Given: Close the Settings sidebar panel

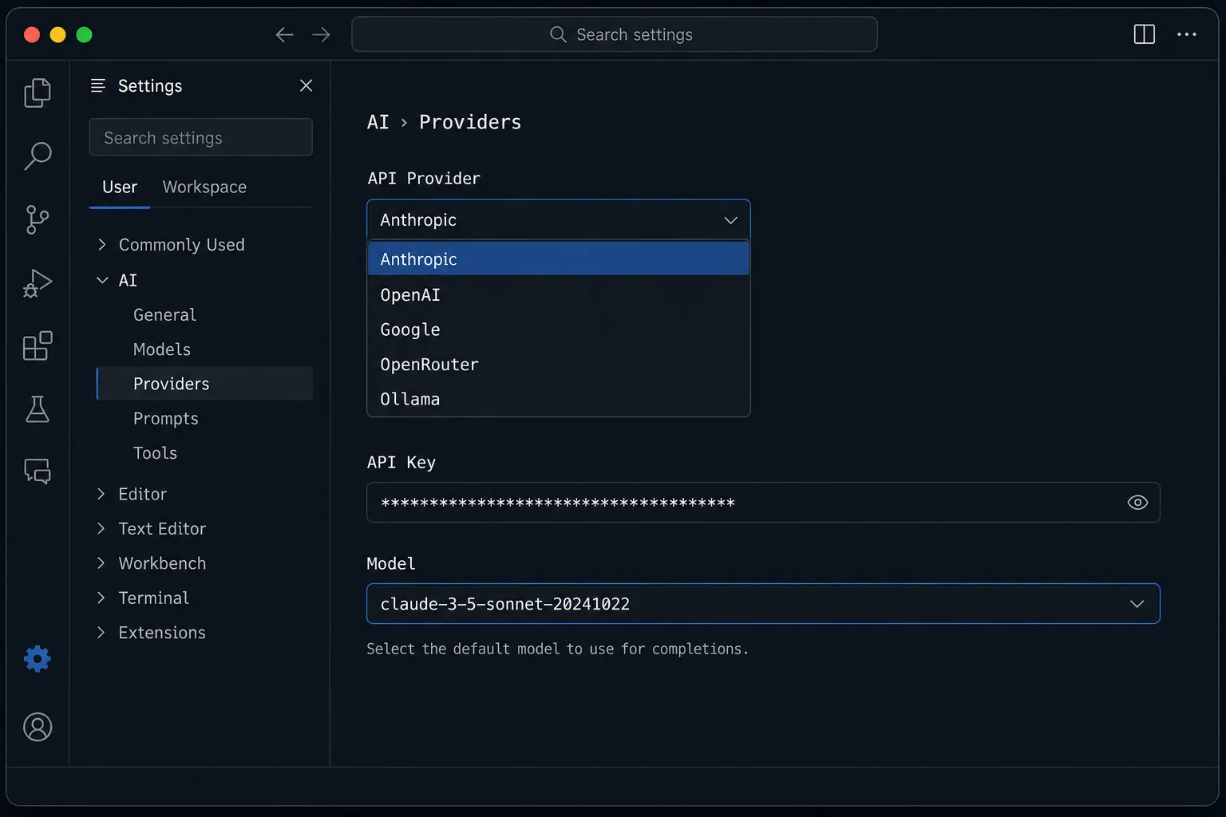Looking at the screenshot, I should tap(306, 85).
